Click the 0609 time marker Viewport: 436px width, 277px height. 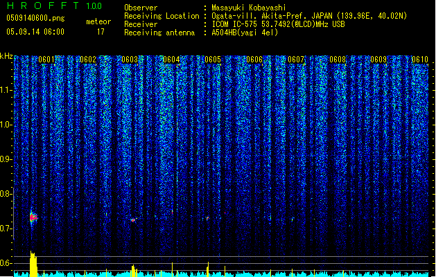(378, 60)
